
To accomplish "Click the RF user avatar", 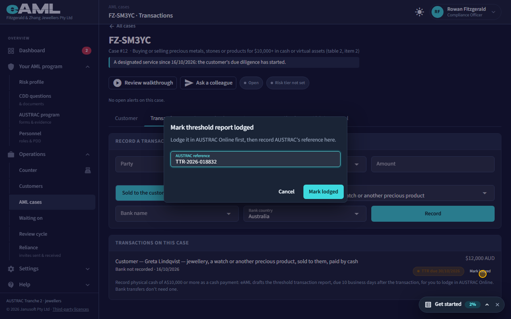I will click(x=438, y=12).
